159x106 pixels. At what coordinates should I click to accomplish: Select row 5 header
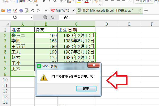5,52
